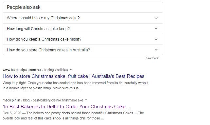Screen dimensions: 210x125
Task: Expand 'How do you keep a Christmas cake moist?' question
Action: pyautogui.click(x=83, y=39)
